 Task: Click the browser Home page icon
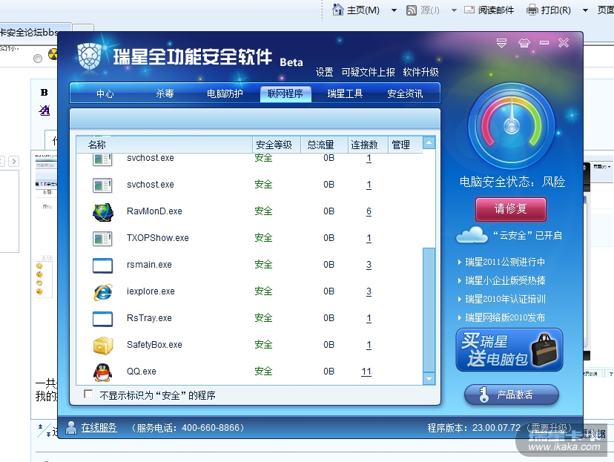(x=337, y=10)
